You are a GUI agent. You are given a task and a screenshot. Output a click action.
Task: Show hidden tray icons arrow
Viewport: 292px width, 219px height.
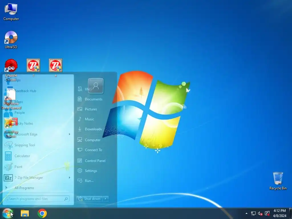246,213
